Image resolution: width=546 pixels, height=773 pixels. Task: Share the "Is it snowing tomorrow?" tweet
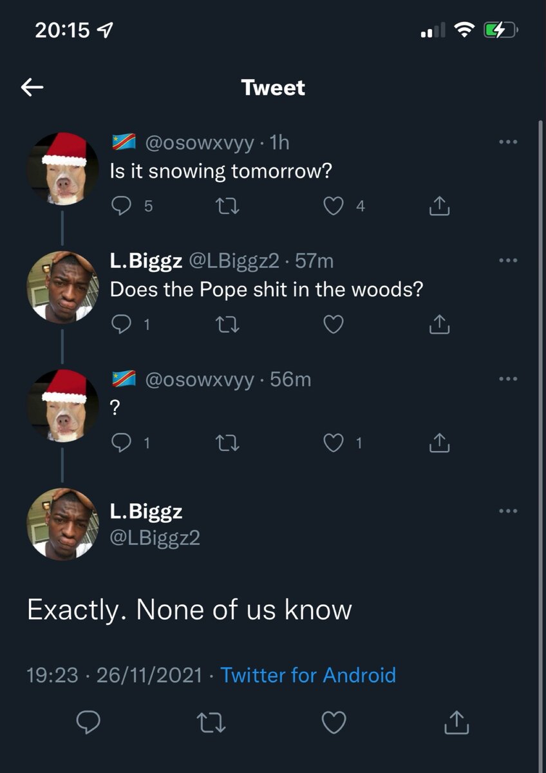pyautogui.click(x=438, y=206)
